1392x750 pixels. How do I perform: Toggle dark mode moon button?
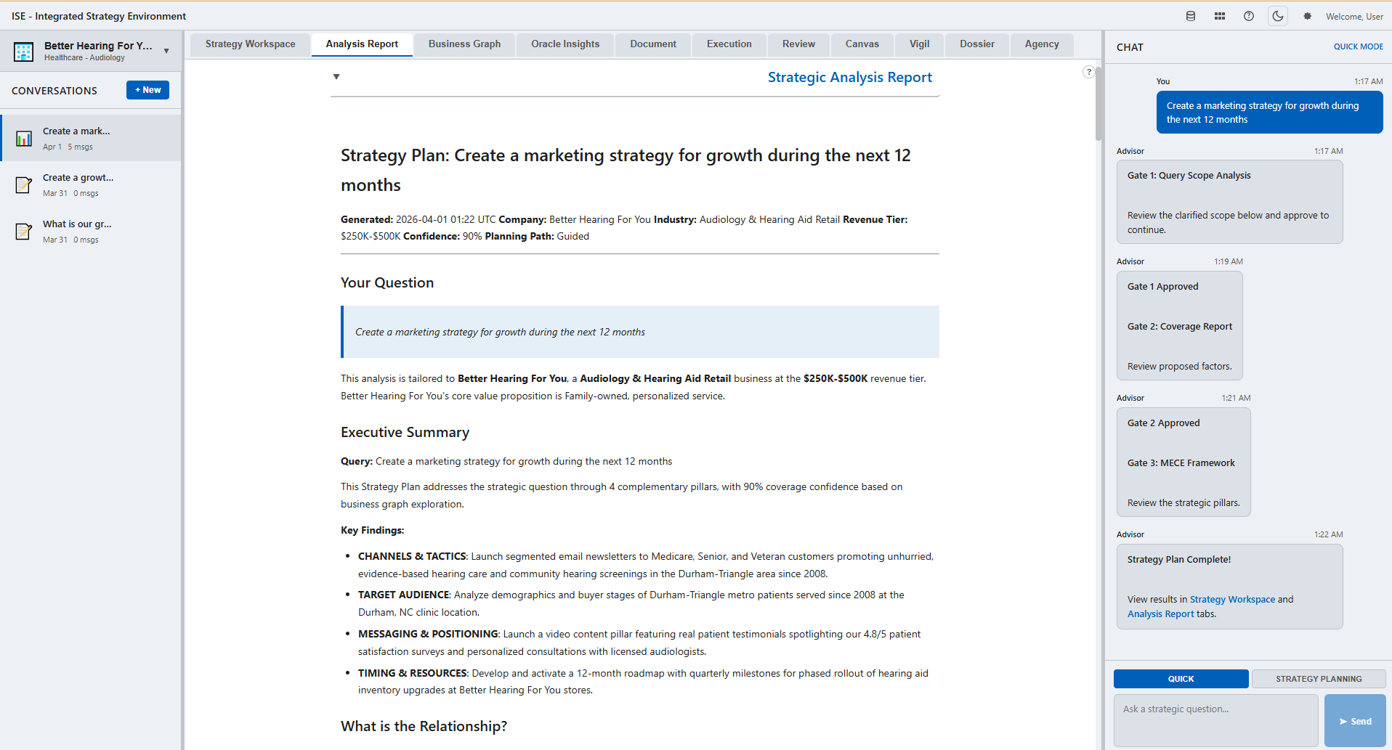[1278, 16]
